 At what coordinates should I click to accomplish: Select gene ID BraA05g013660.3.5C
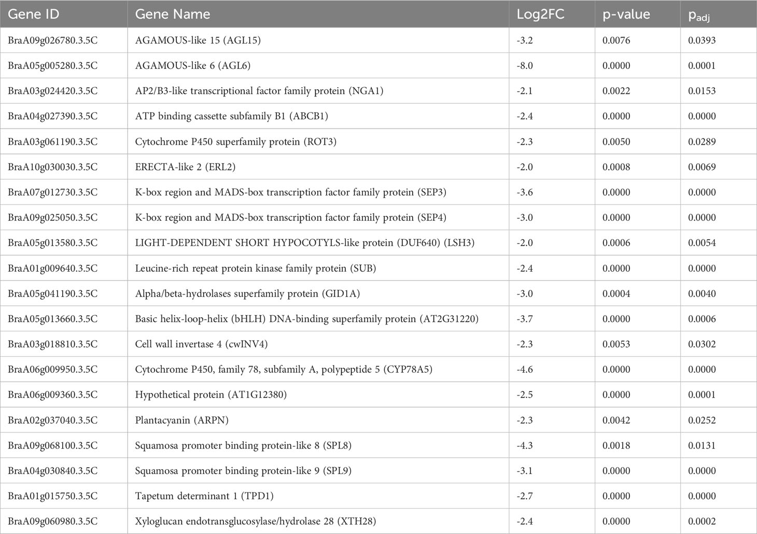coord(52,319)
